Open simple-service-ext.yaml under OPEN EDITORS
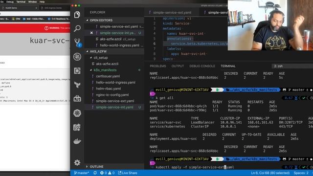The height and width of the screenshot is (176, 313). pos(119,26)
